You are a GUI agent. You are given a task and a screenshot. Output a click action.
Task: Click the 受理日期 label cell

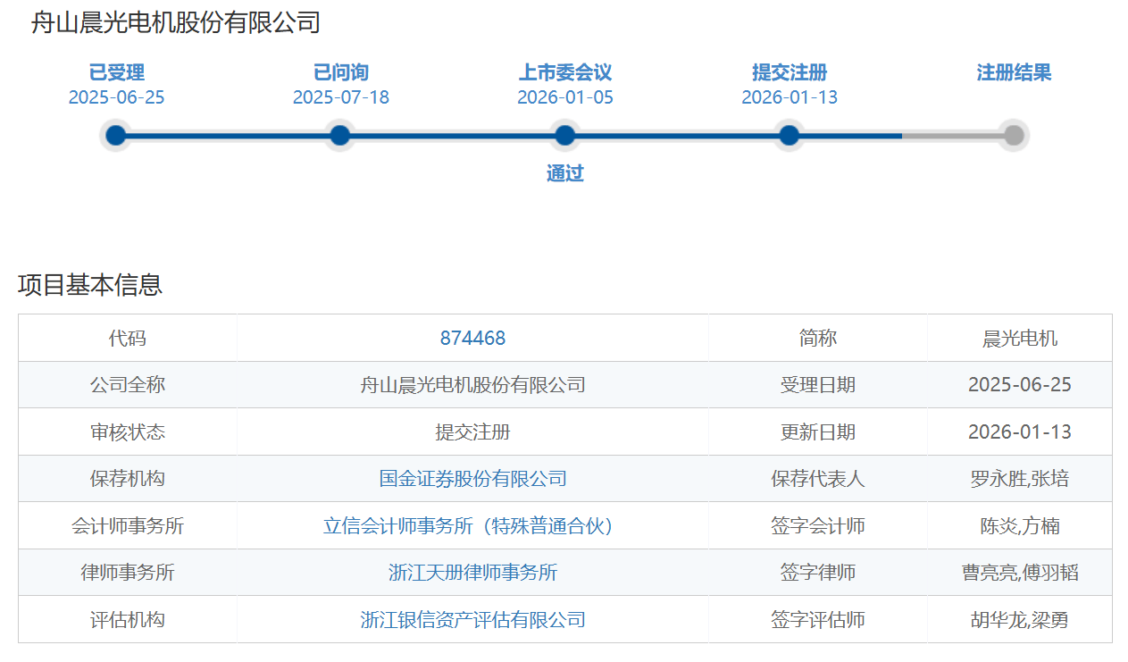(818, 385)
